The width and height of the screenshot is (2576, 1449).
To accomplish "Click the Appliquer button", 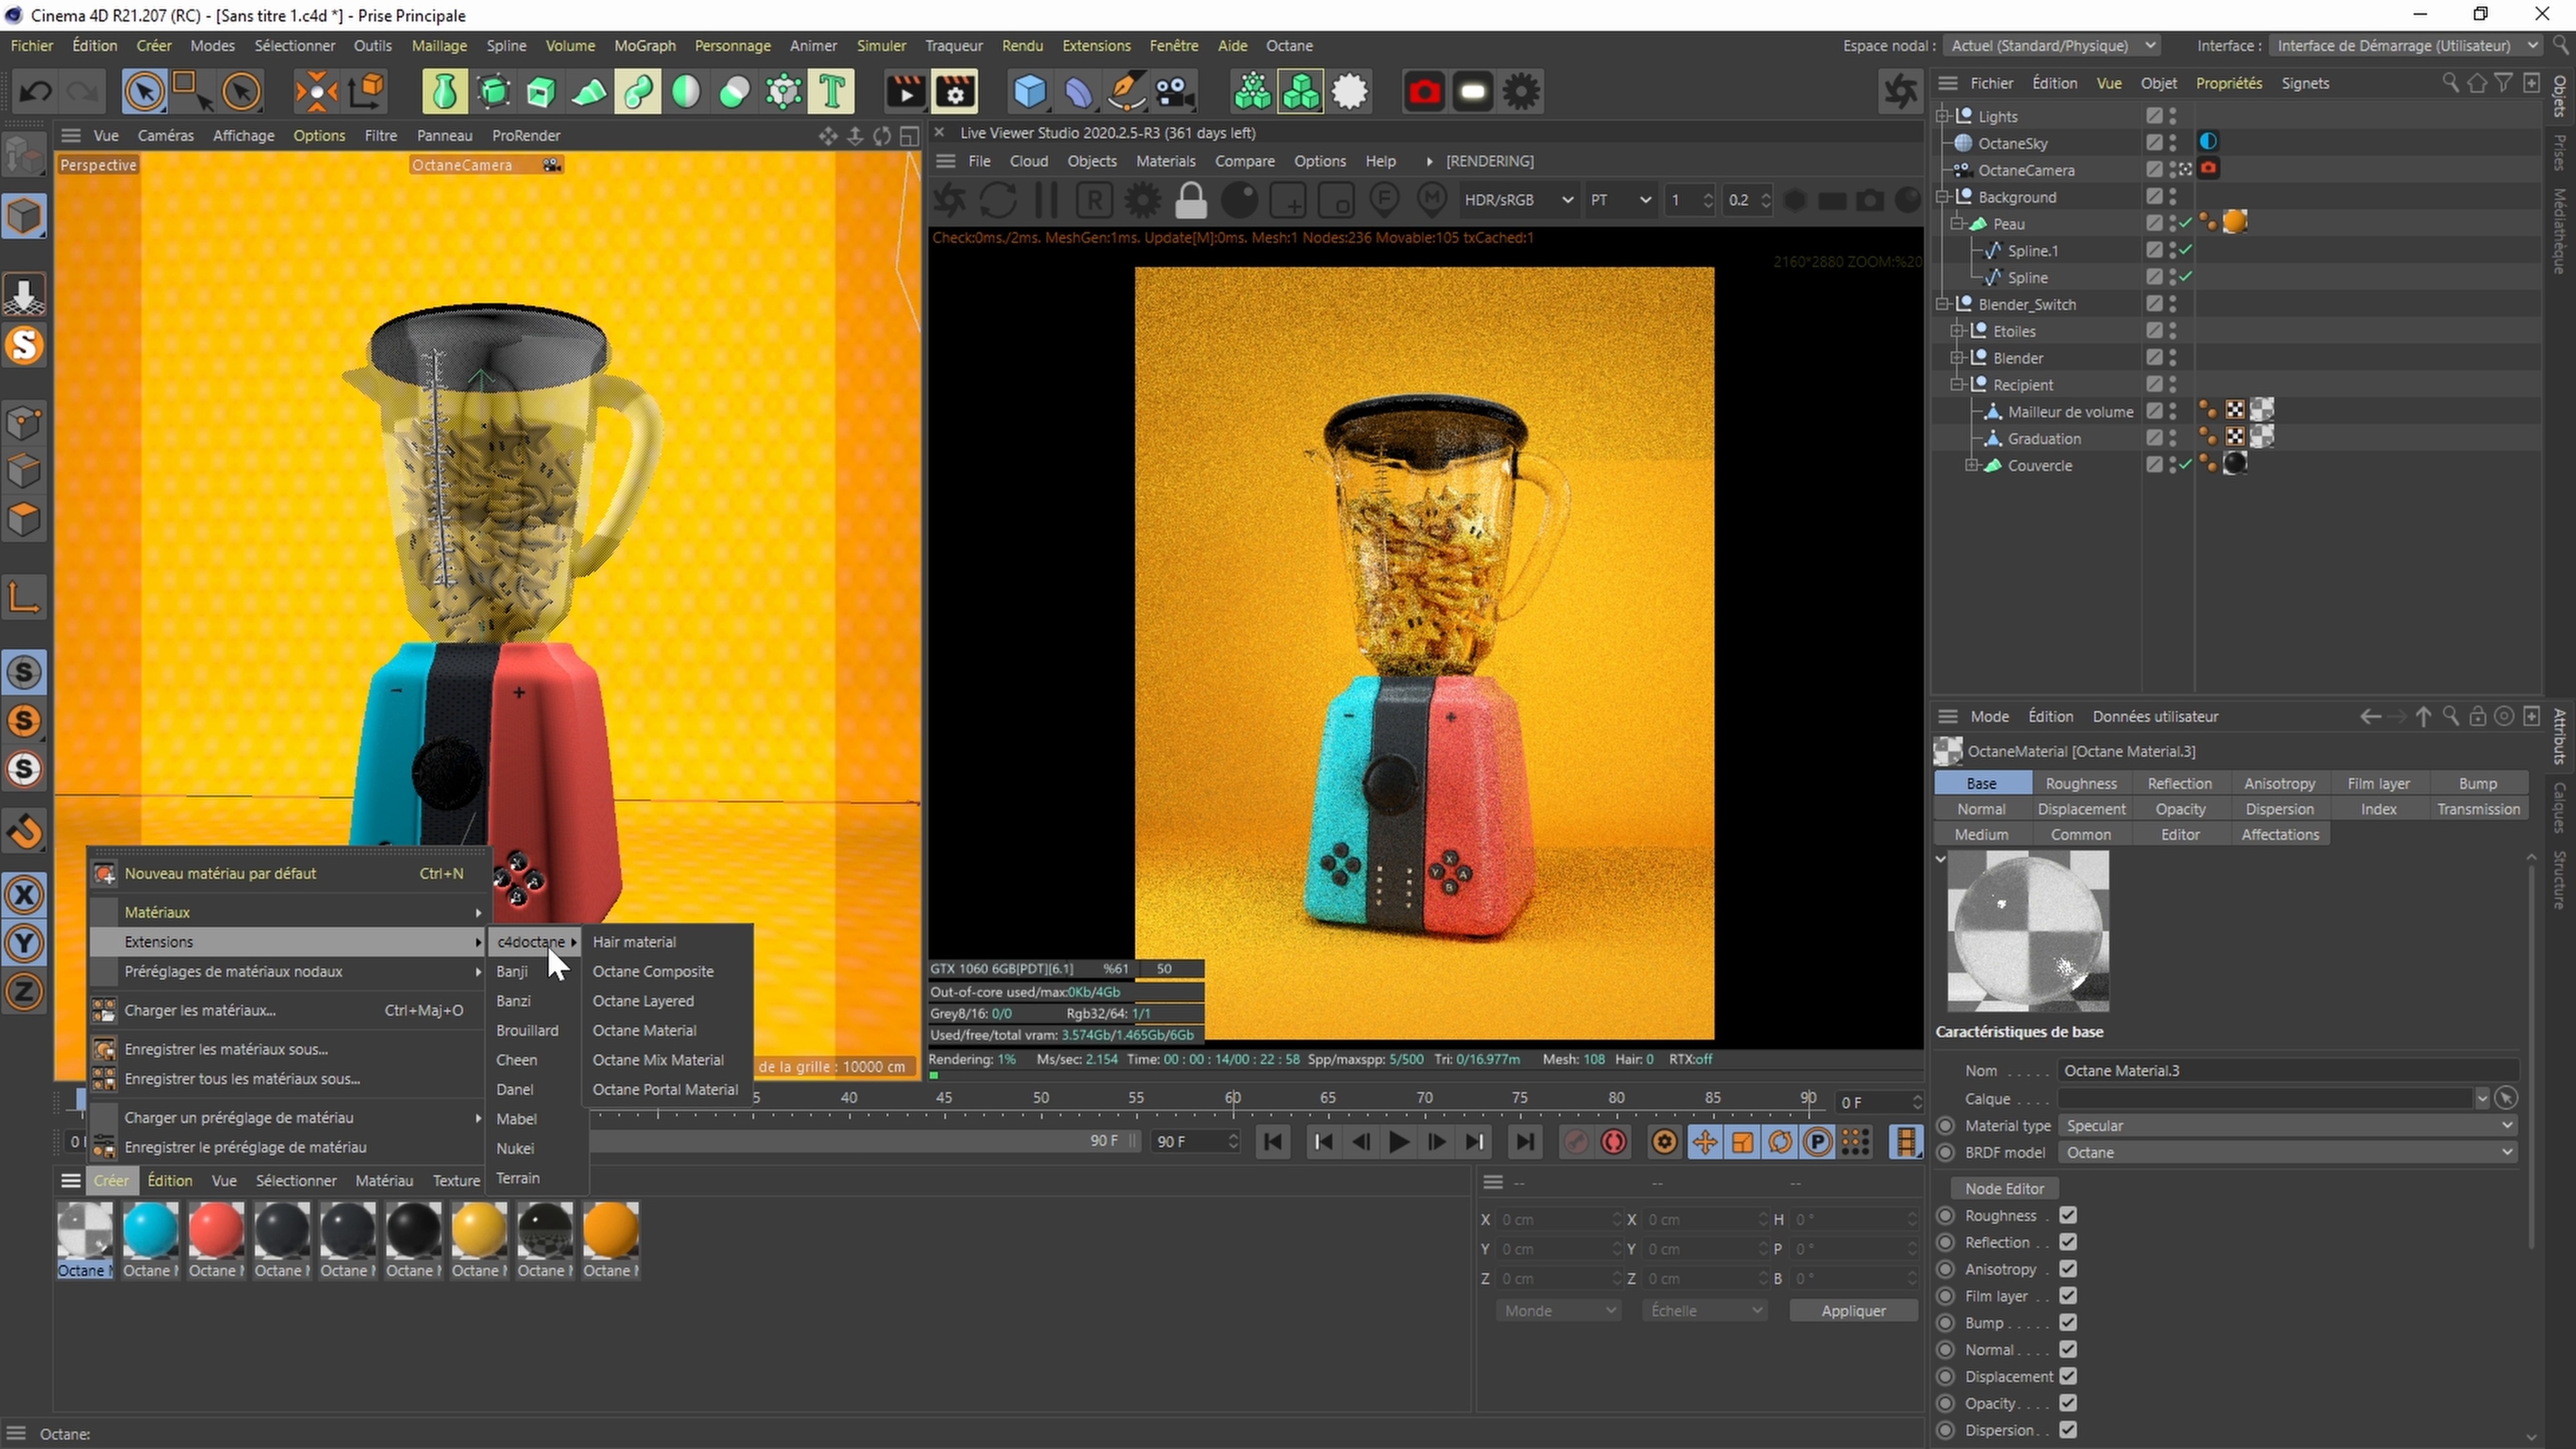I will point(1853,1310).
